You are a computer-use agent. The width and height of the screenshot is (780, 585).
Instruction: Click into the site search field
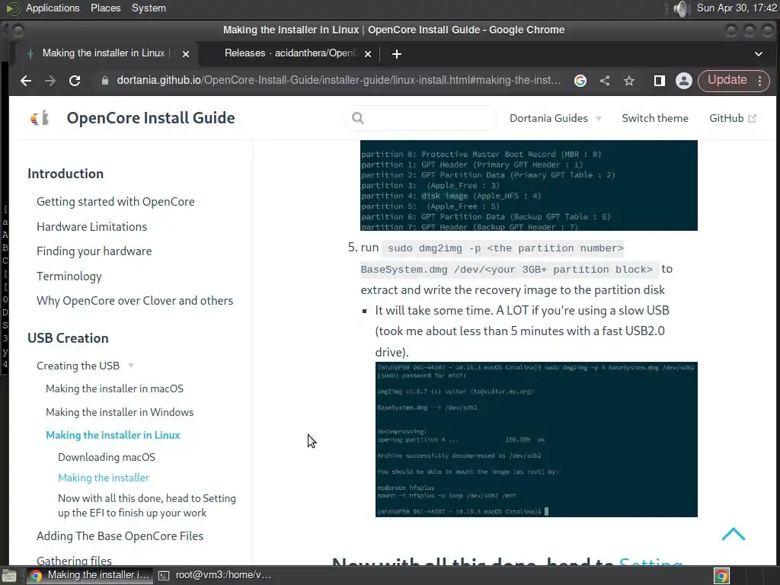(x=420, y=118)
